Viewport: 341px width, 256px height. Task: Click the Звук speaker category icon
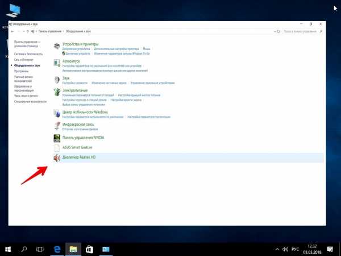(57, 80)
